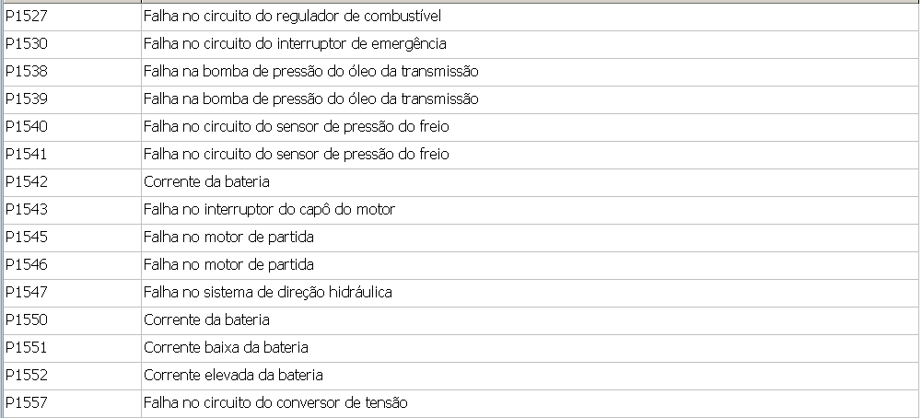Select the 'interruptor do capô do motor' description

[269, 210]
